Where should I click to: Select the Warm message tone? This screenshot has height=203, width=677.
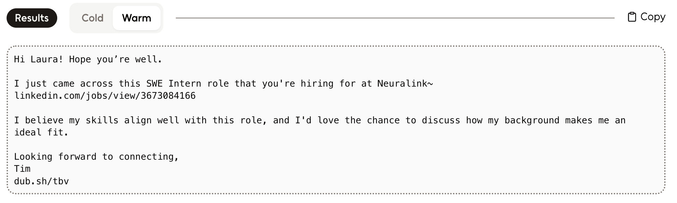136,18
